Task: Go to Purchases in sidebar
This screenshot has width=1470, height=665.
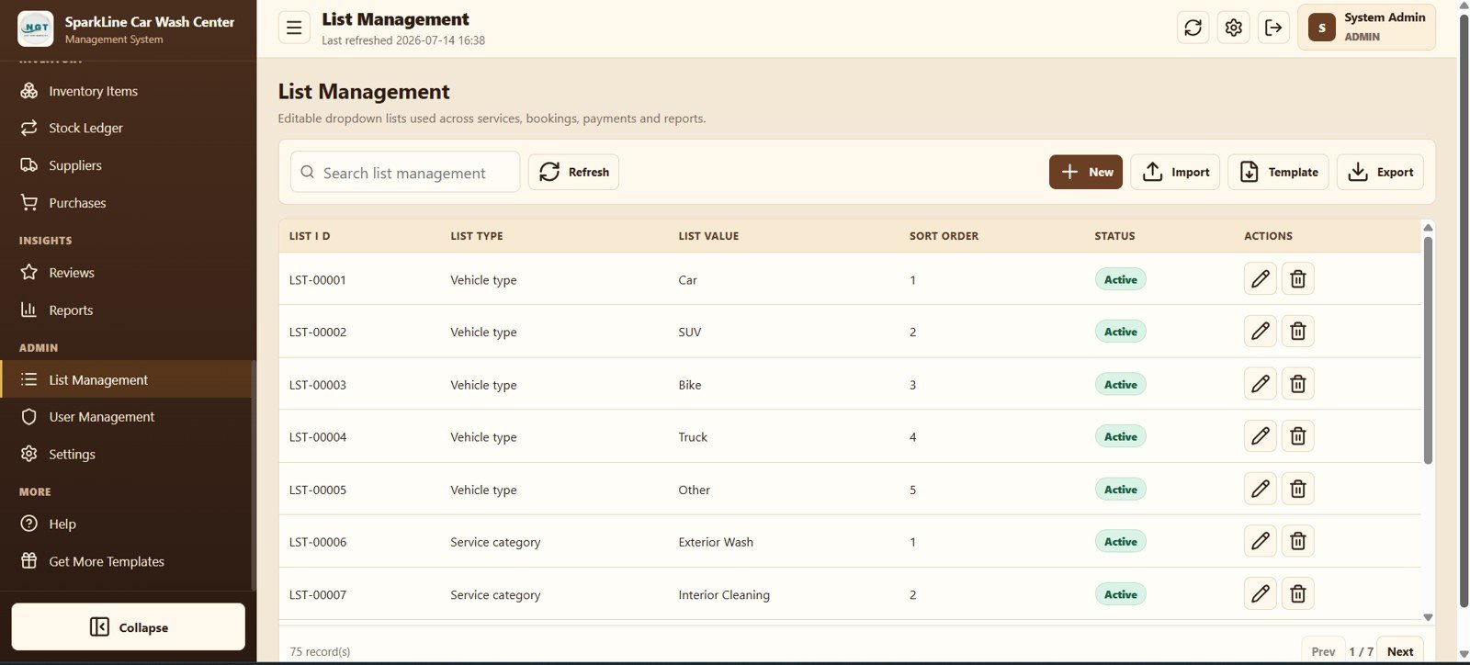Action: point(126,203)
